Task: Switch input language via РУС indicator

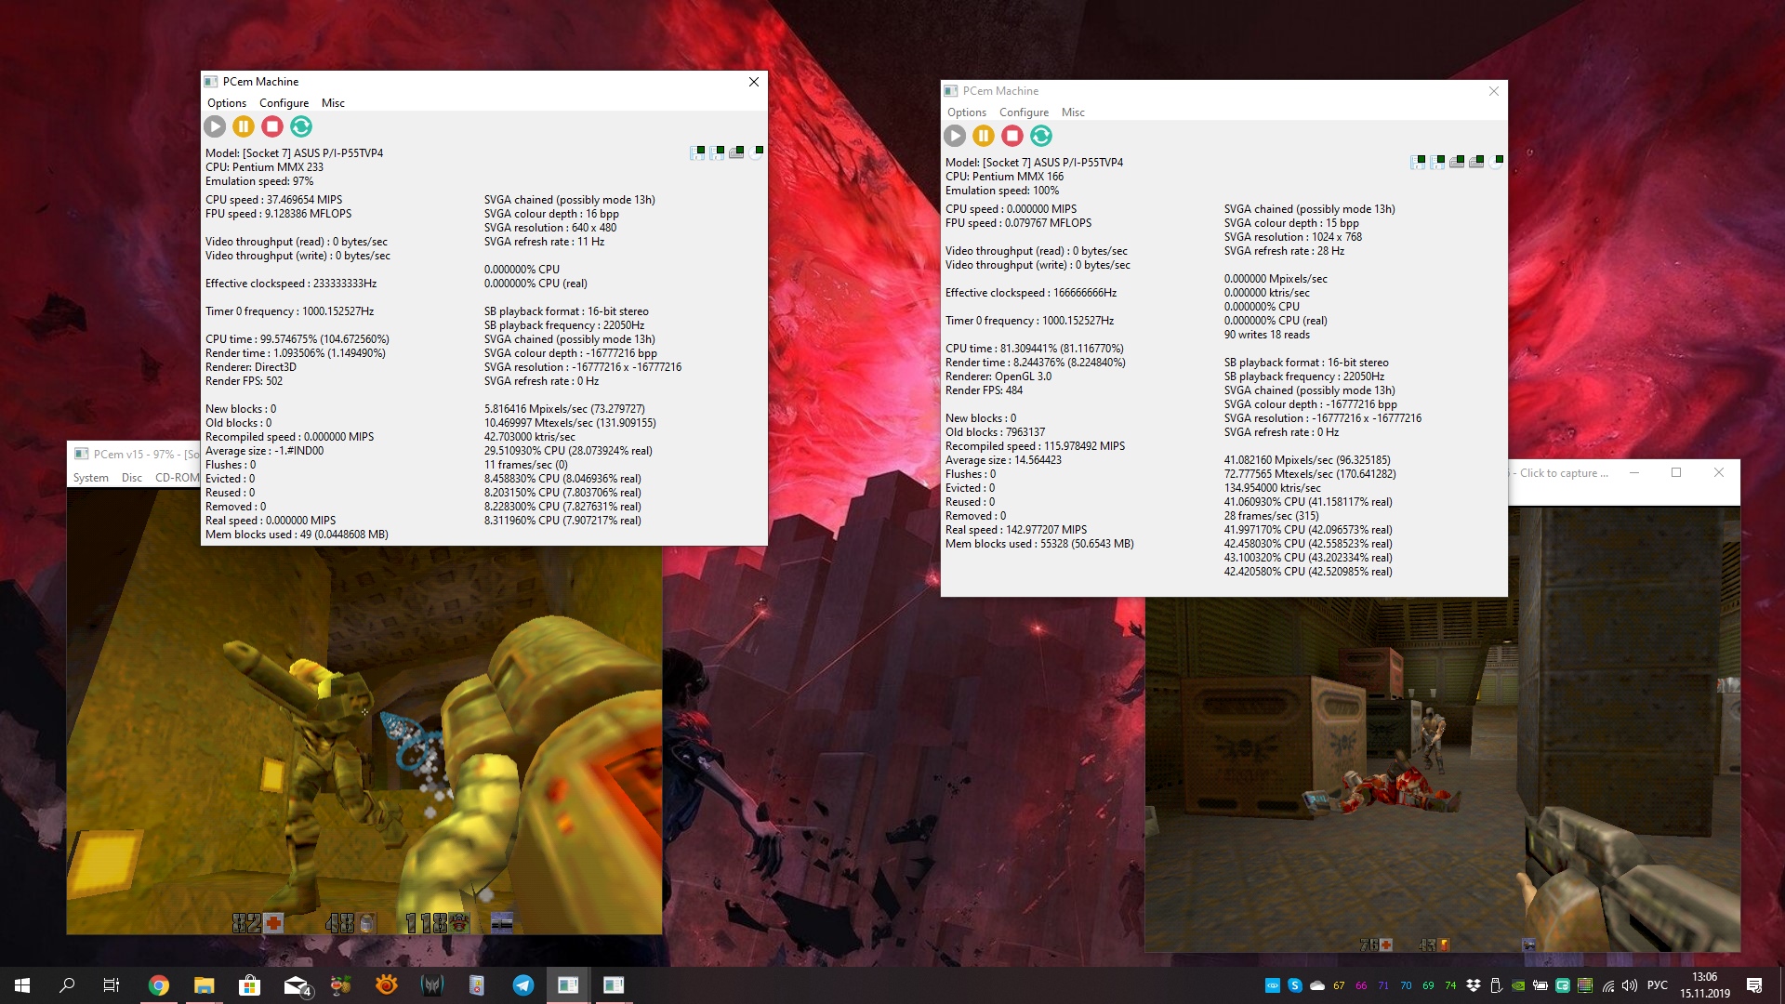Action: (1658, 985)
